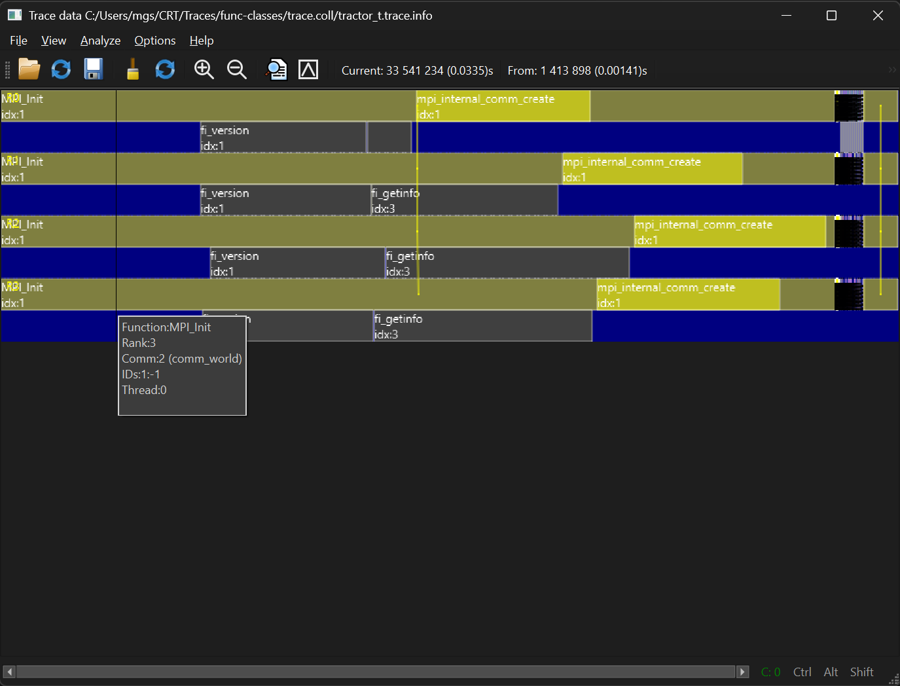This screenshot has width=900, height=686.
Task: Open the View menu
Action: tap(54, 41)
